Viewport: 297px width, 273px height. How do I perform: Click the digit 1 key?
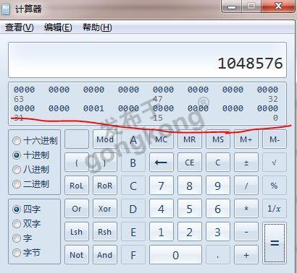point(161,232)
